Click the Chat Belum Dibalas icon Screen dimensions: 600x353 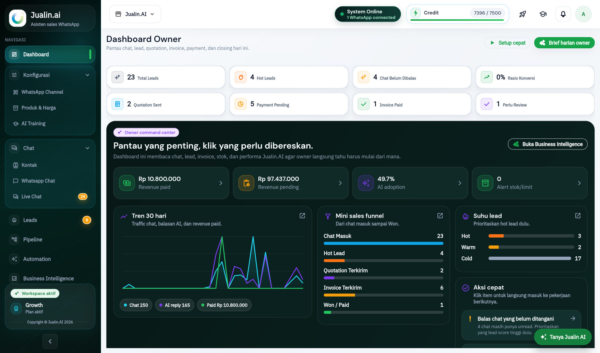coord(363,77)
